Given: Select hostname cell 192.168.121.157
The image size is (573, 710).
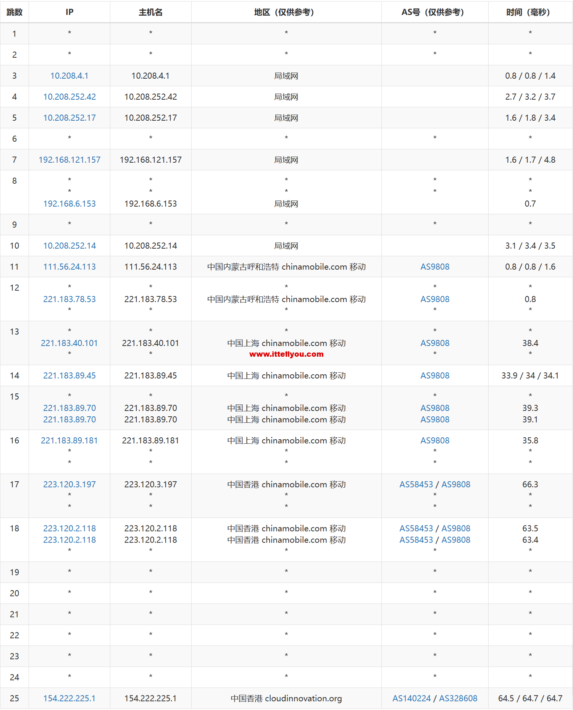Looking at the screenshot, I should (x=150, y=160).
